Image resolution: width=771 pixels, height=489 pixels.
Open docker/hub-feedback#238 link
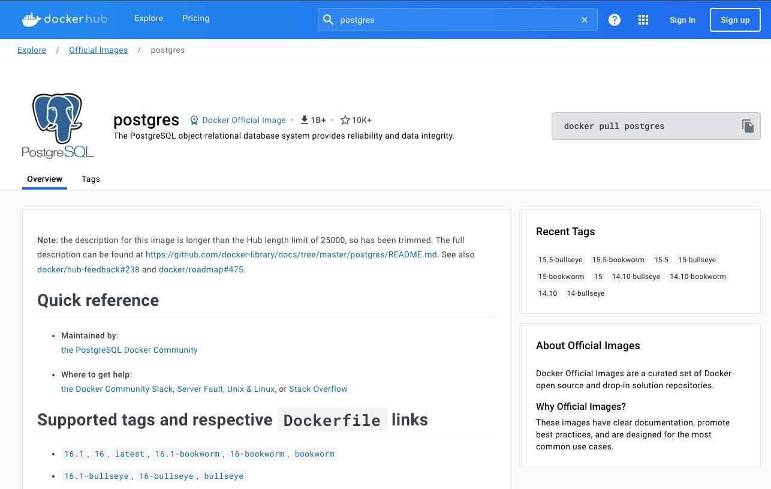88,269
